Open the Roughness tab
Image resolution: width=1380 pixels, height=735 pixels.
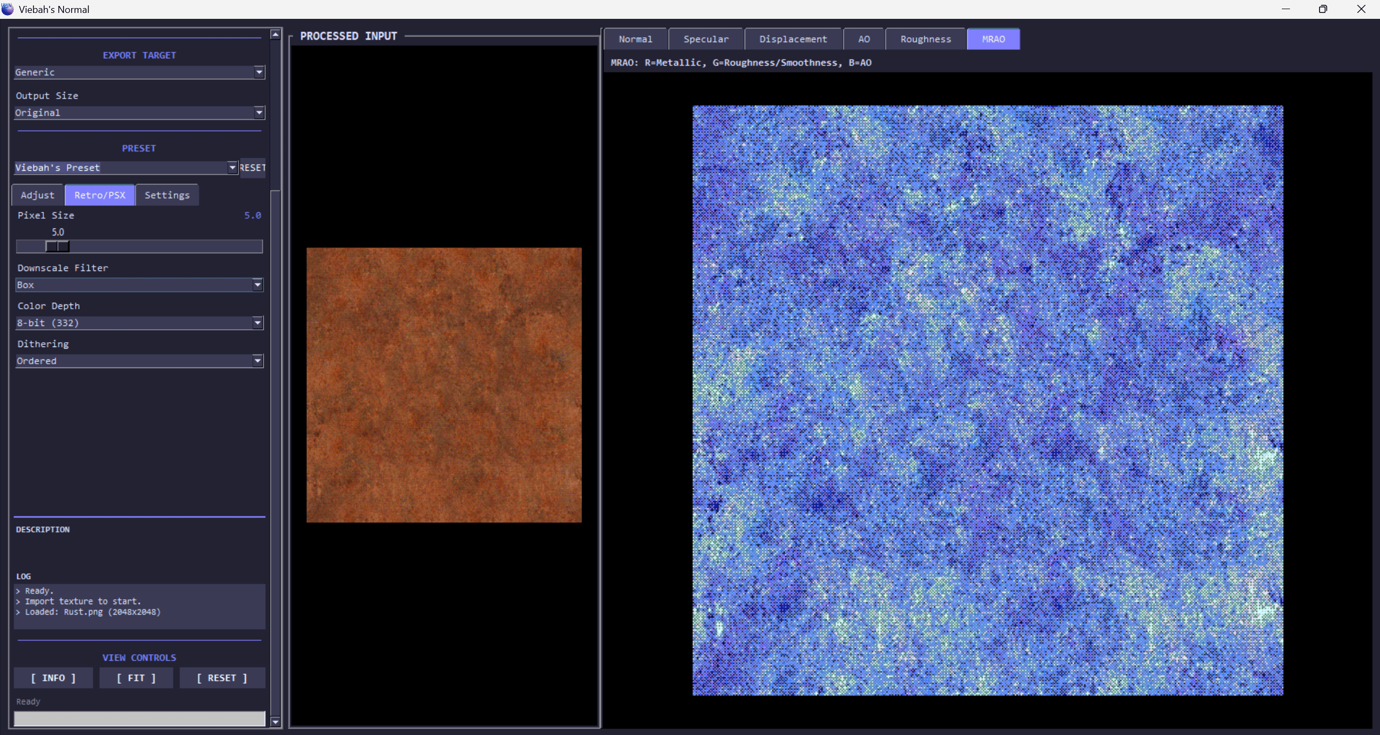[925, 39]
